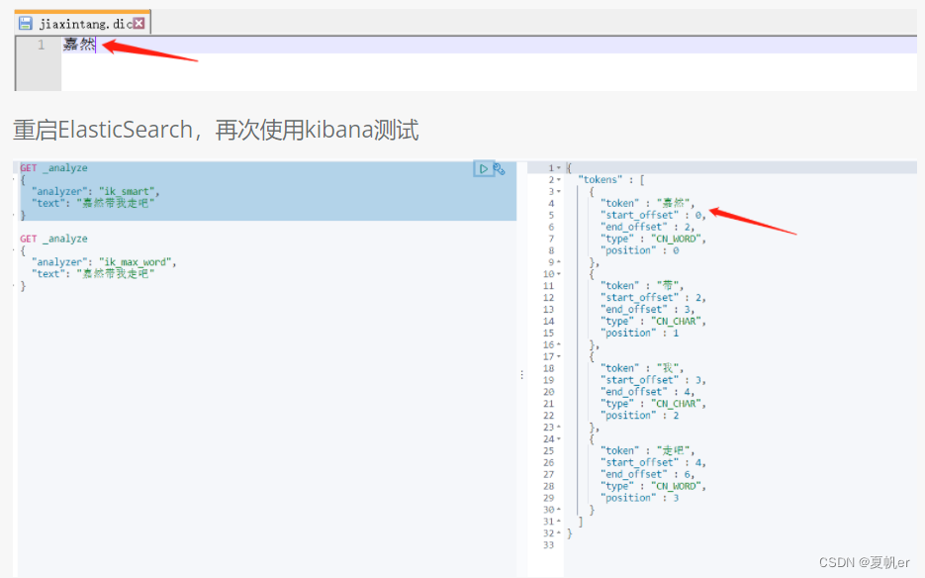Grab the vertical pane divider handle dots
925x578 pixels.
[522, 375]
